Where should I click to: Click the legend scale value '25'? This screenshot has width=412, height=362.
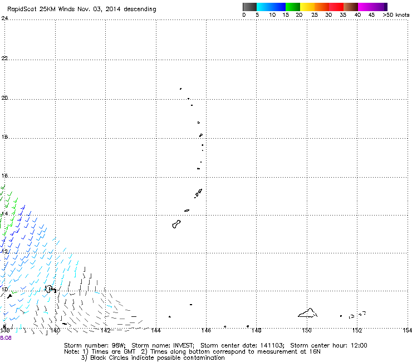click(x=315, y=15)
